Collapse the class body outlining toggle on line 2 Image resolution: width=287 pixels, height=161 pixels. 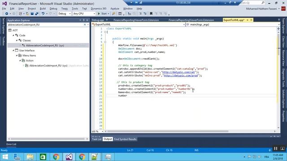coord(105,32)
